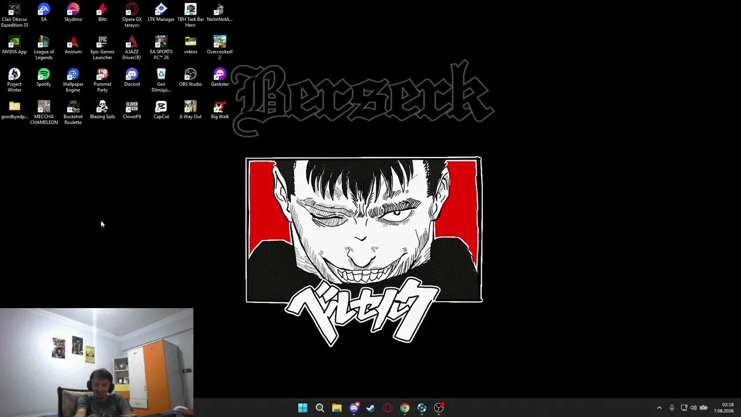Image resolution: width=741 pixels, height=417 pixels.
Task: Open the Windows Start menu
Action: click(x=303, y=408)
